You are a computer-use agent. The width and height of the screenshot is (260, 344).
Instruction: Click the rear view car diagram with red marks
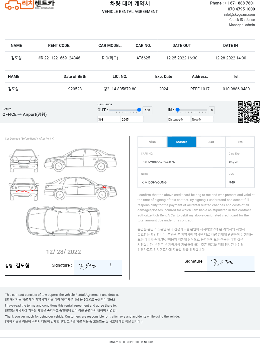pyautogui.click(x=24, y=189)
